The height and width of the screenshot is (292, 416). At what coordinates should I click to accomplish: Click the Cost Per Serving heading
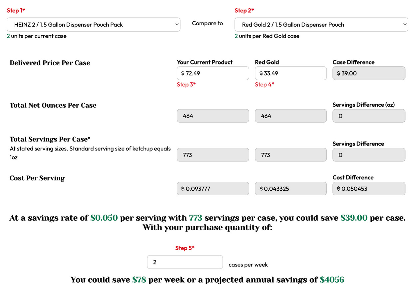click(x=37, y=178)
